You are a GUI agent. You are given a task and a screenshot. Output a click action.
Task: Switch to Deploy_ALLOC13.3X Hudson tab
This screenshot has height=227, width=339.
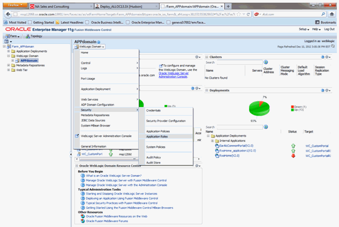click(126, 6)
